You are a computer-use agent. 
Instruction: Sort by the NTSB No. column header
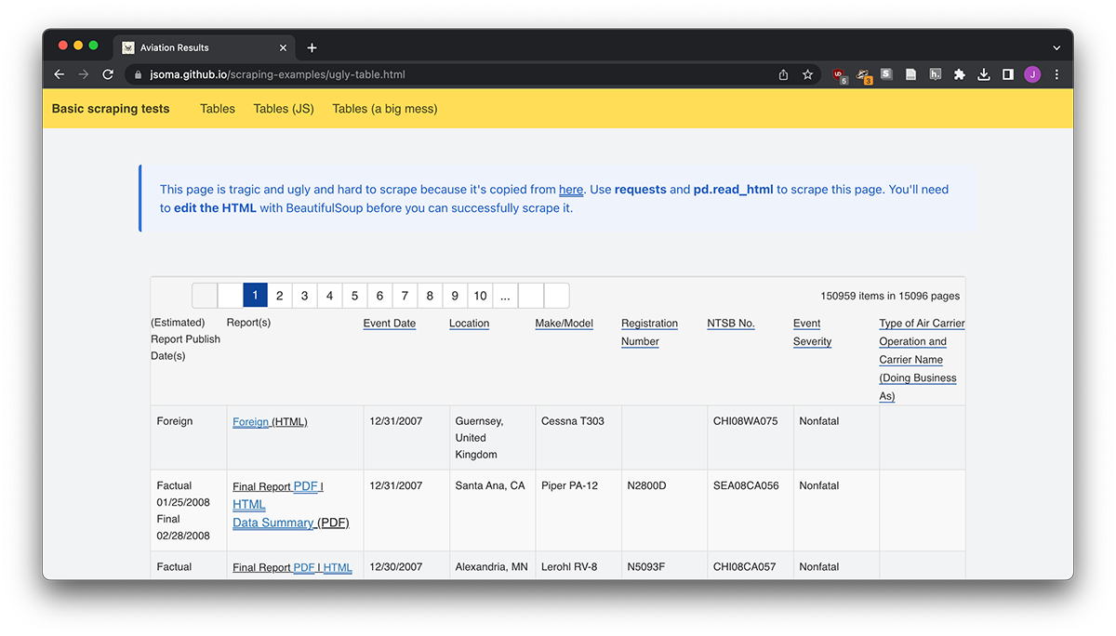click(x=731, y=324)
